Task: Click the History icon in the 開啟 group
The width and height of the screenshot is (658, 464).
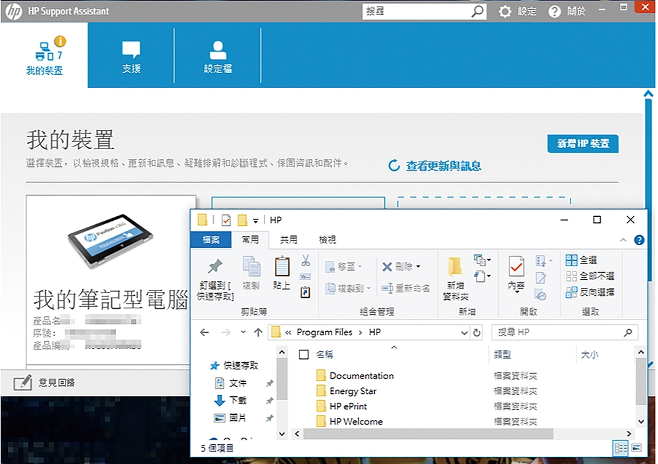Action: point(540,294)
